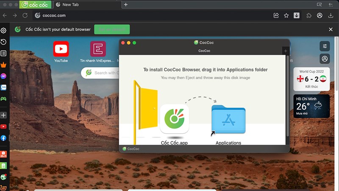This screenshot has height=191, width=339.
Task: Open Zalo in the sidebar
Action: (x=3, y=87)
